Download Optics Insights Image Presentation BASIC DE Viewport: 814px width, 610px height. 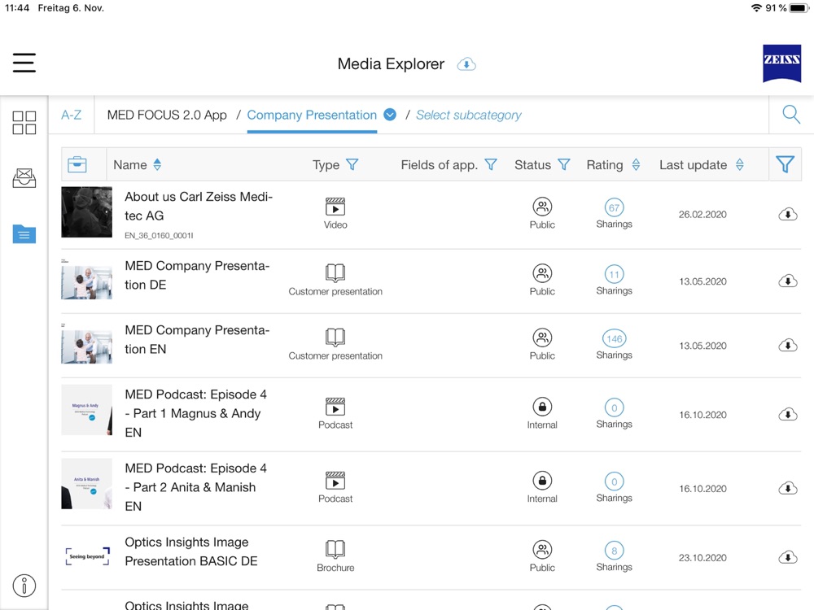[787, 558]
